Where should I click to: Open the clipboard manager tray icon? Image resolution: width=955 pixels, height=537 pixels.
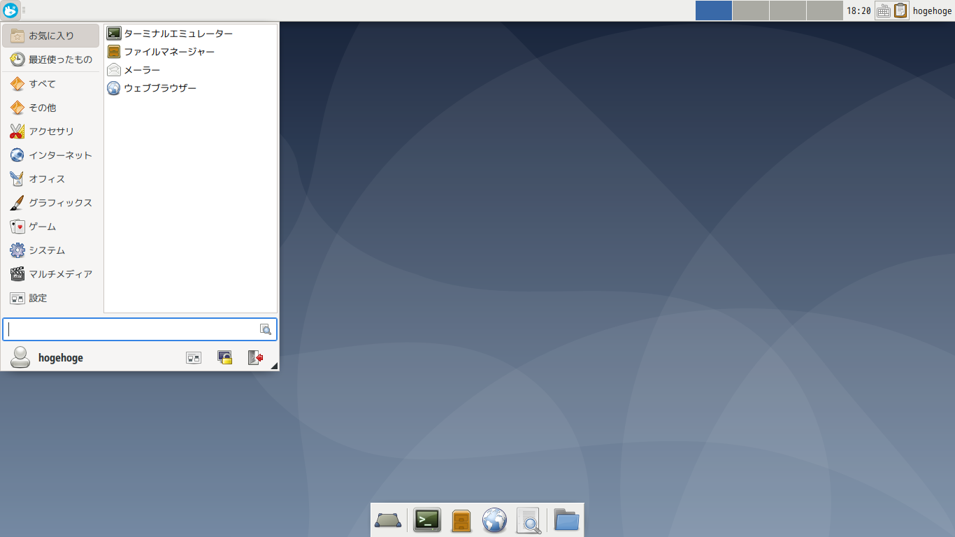900,10
